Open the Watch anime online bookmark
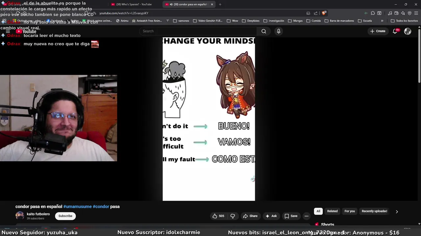Screen dimensions: 421x236 point(96,21)
